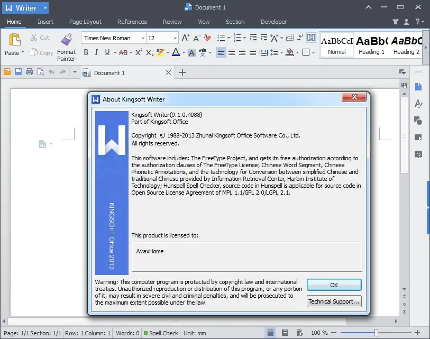Click the new document icon in right sidebar
430x339 pixels.
[x=418, y=87]
